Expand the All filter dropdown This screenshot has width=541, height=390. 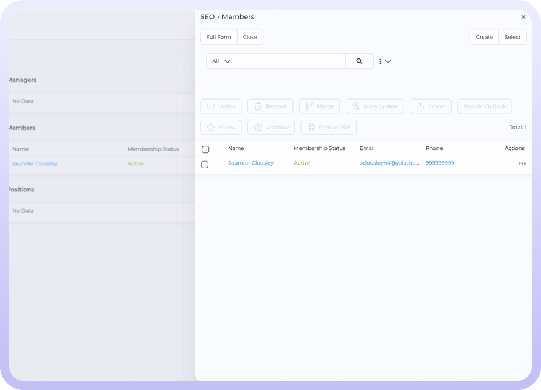coord(222,61)
